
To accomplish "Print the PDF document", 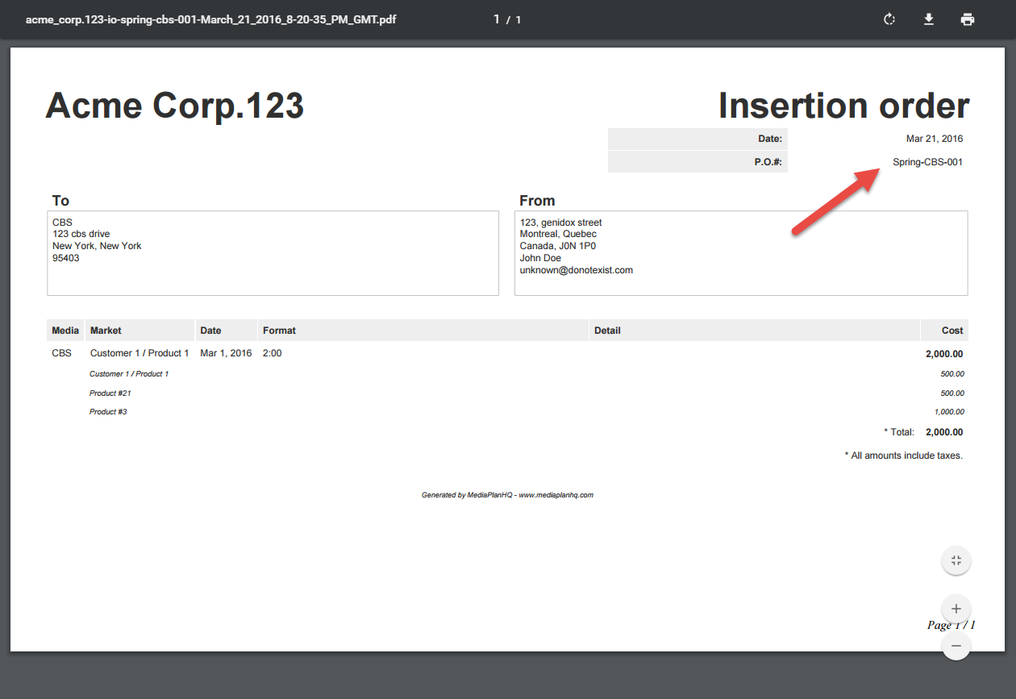I will [968, 19].
